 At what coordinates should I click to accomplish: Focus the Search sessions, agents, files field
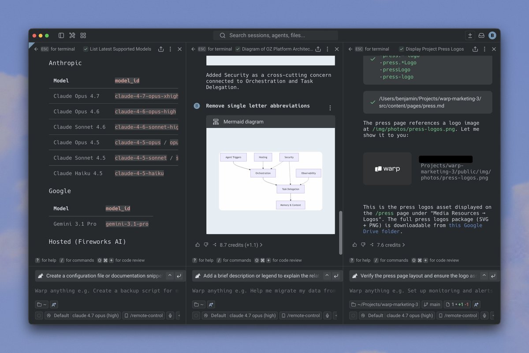click(276, 35)
